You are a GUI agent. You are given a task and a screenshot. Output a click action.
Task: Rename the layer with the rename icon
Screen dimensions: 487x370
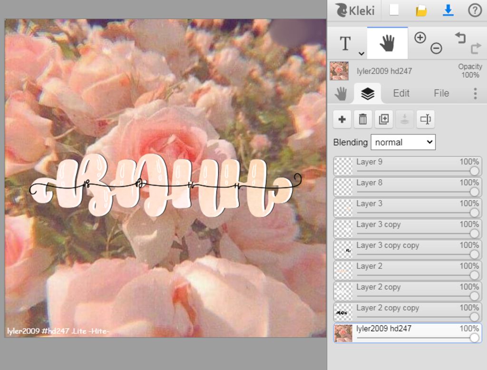pos(425,119)
